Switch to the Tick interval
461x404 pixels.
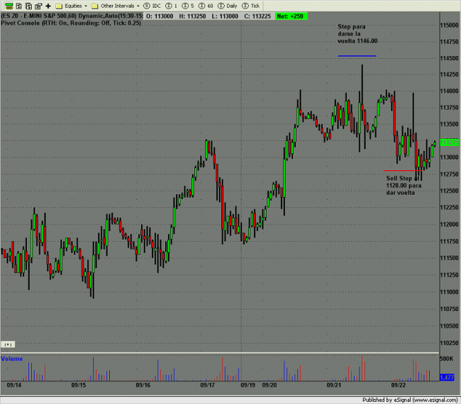point(251,6)
